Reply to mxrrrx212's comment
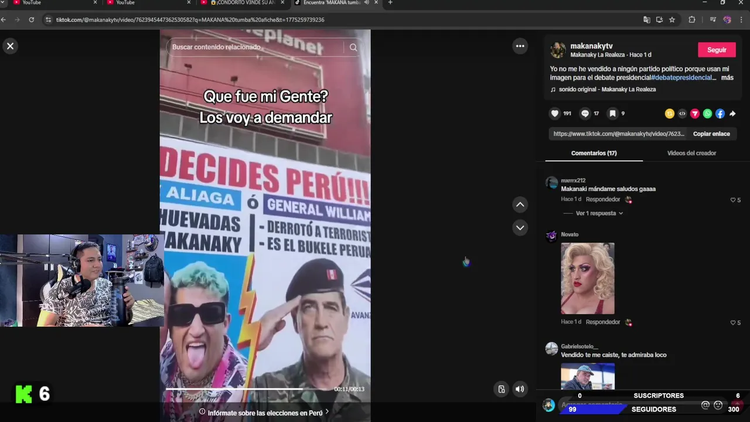 point(603,199)
